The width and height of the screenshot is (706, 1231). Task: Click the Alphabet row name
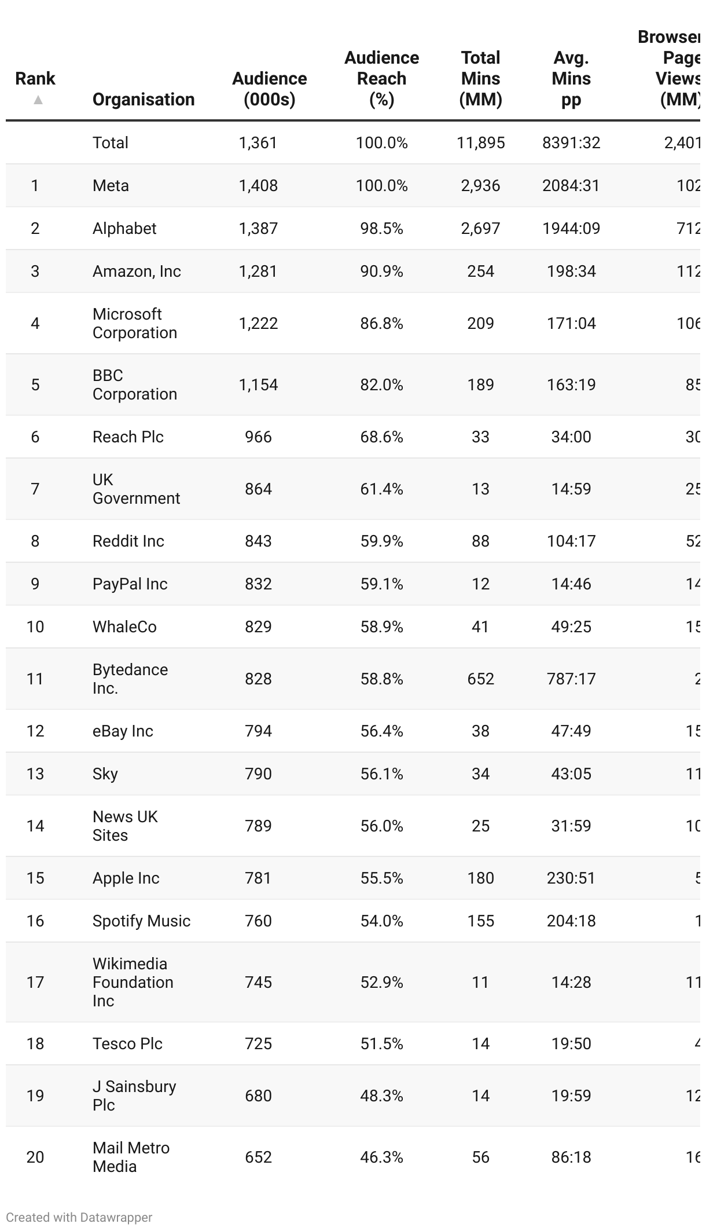124,229
